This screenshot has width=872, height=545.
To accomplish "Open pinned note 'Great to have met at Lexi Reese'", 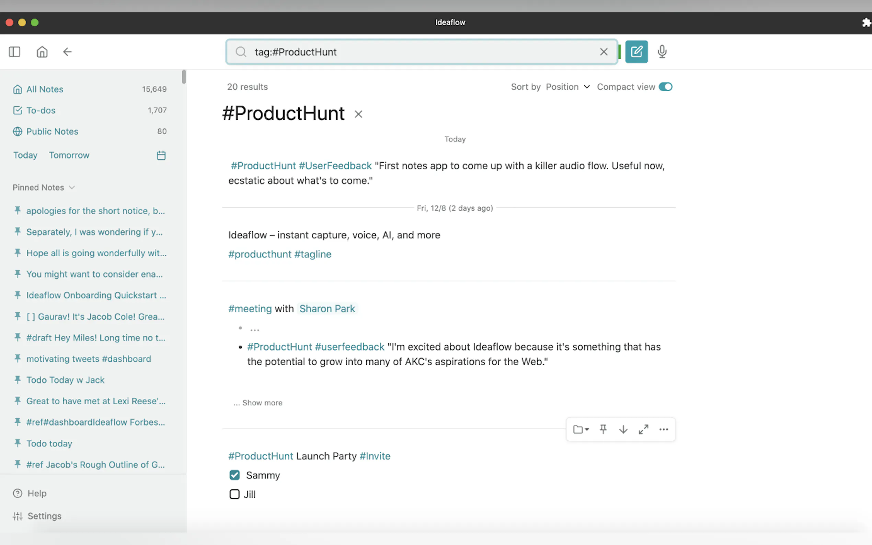I will click(96, 401).
